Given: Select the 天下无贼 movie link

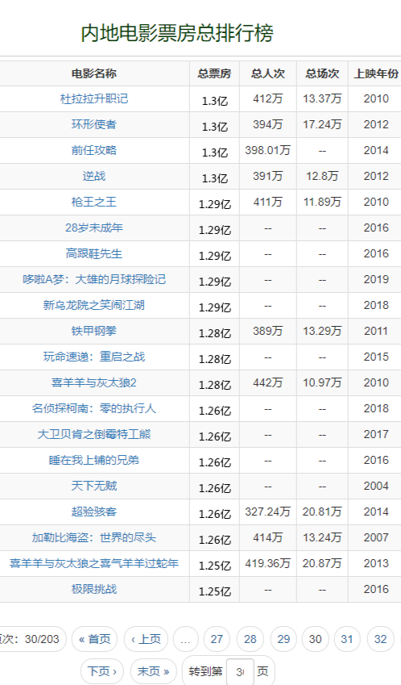Looking at the screenshot, I should pyautogui.click(x=93, y=486).
